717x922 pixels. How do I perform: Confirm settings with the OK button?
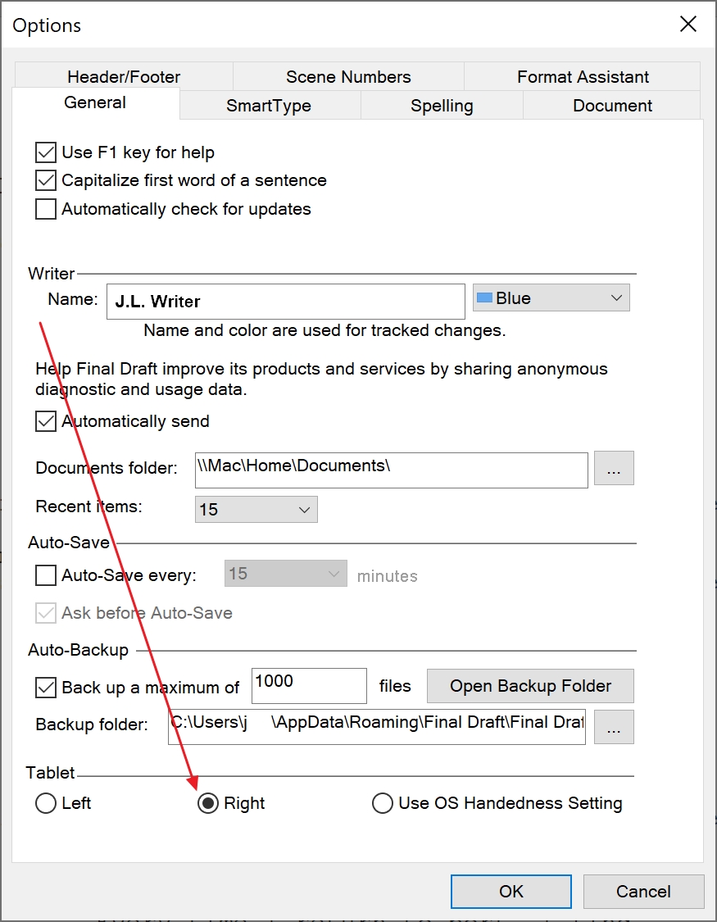click(x=511, y=892)
